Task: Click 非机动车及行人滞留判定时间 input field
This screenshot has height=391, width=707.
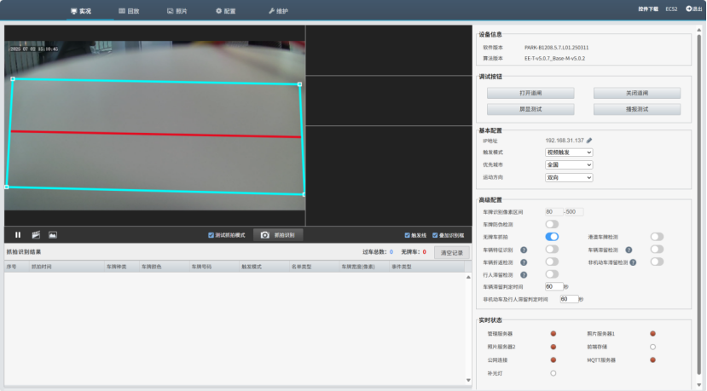Action: [569, 299]
